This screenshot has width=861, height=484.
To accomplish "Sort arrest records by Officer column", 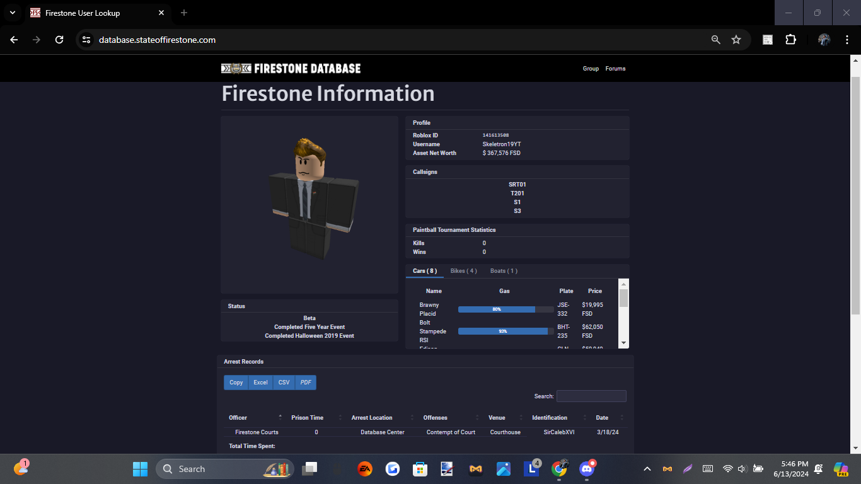I will coord(256,418).
